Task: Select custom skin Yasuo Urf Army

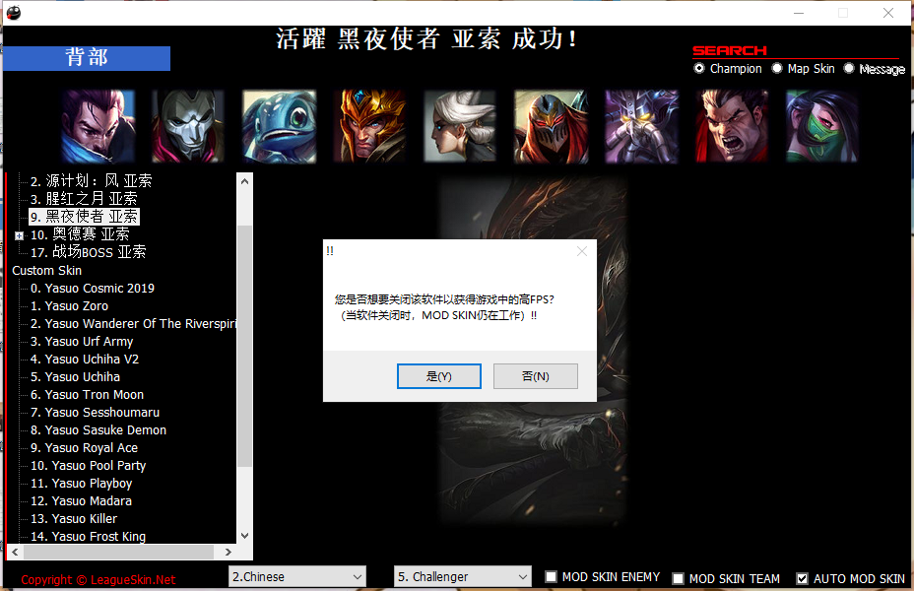Action: (82, 342)
